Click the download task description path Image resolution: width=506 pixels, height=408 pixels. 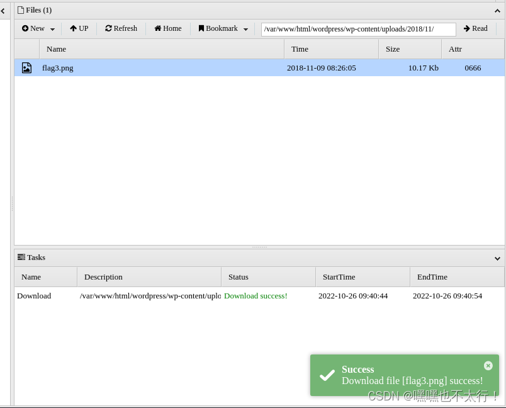pyautogui.click(x=150, y=296)
